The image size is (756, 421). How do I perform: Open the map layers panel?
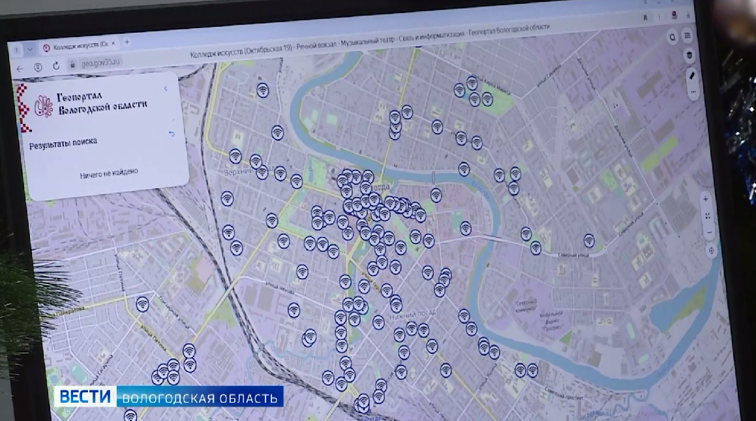click(x=690, y=56)
